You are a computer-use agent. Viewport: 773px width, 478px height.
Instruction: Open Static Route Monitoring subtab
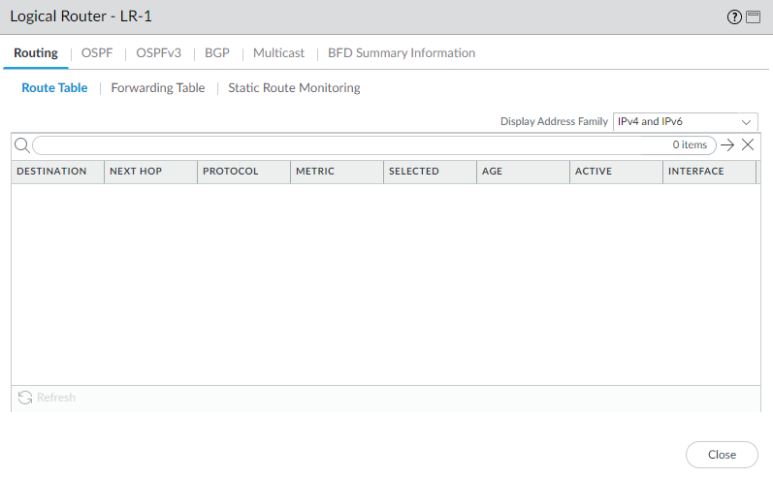tap(294, 88)
